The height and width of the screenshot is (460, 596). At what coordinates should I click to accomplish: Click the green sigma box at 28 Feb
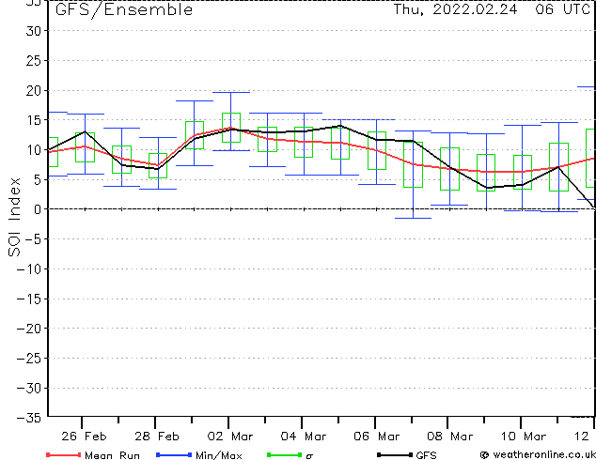click(x=158, y=165)
